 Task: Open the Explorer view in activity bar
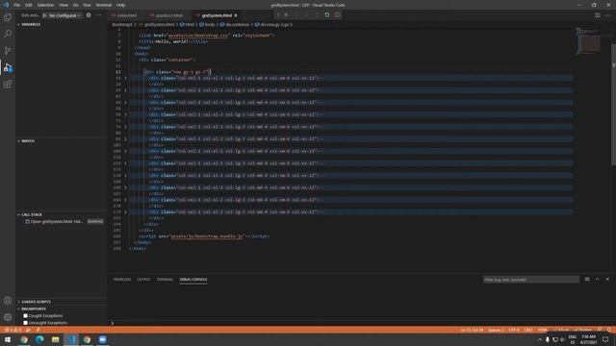pyautogui.click(x=8, y=17)
